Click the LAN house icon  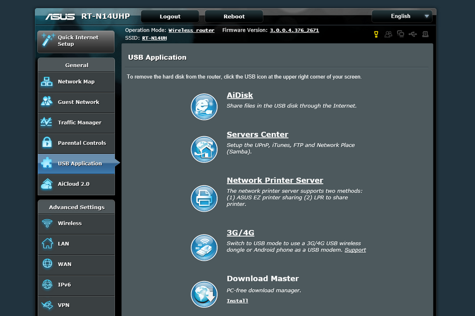coord(47,243)
